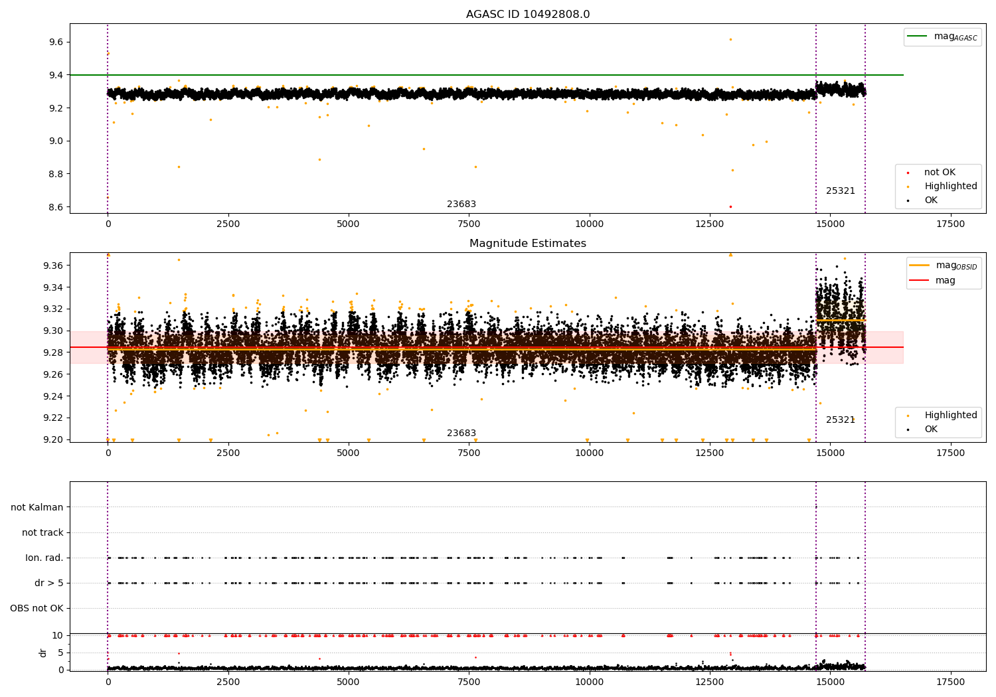Click the '9.36' y-axis tick label
This screenshot has height=697, width=996.
53,266
